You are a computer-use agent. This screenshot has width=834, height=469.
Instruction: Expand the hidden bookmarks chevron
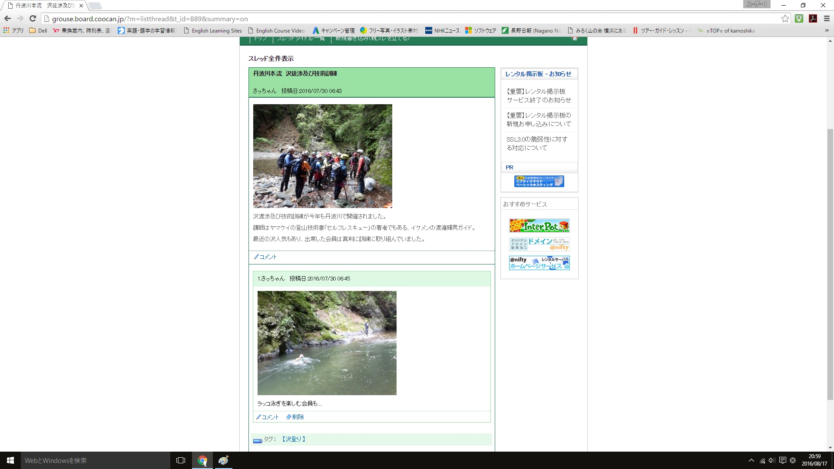click(827, 30)
